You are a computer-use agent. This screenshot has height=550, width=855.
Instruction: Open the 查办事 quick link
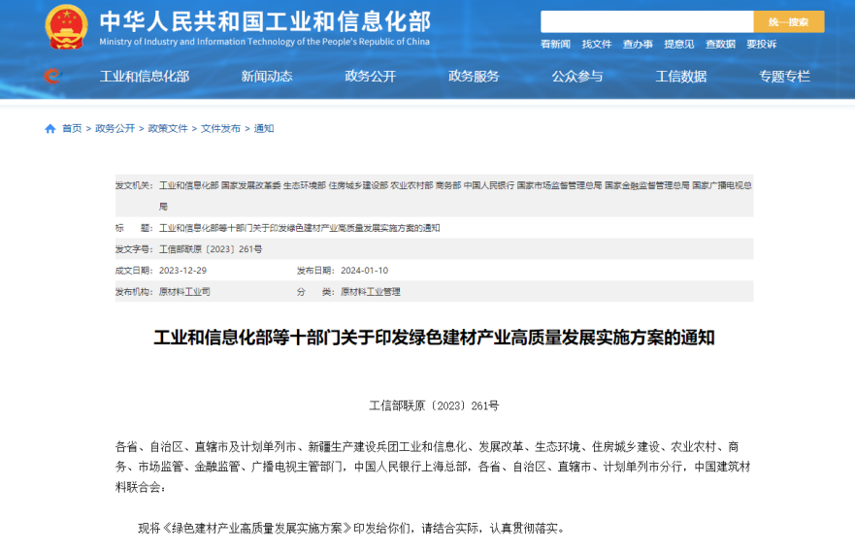click(638, 45)
